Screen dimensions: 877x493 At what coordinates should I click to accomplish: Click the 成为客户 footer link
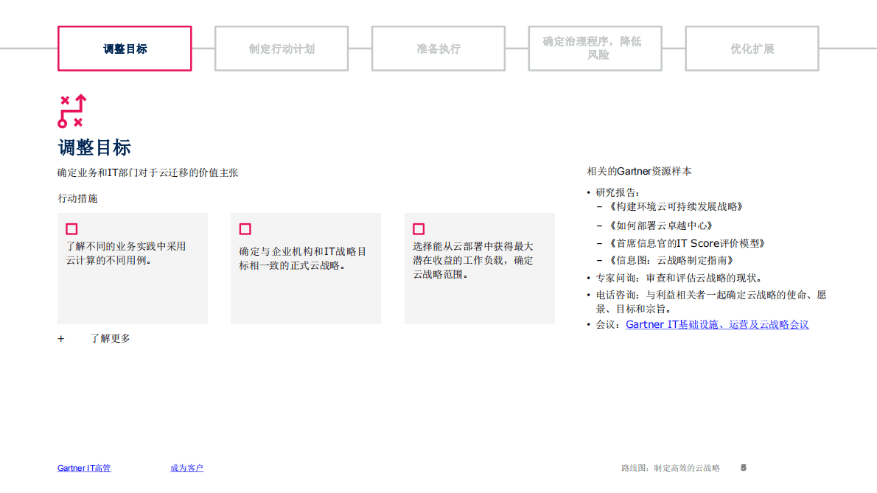tap(186, 468)
